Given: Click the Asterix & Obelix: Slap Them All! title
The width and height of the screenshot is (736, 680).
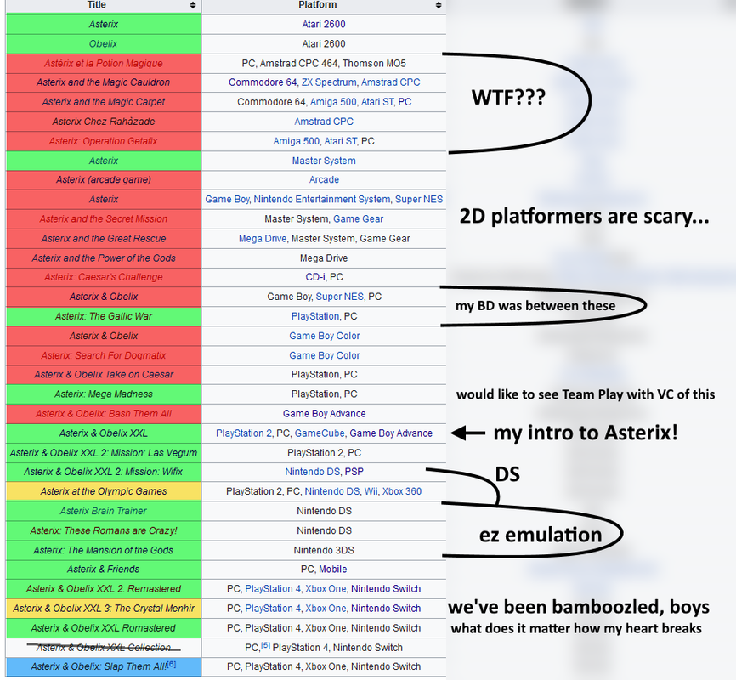Looking at the screenshot, I should 99,667.
